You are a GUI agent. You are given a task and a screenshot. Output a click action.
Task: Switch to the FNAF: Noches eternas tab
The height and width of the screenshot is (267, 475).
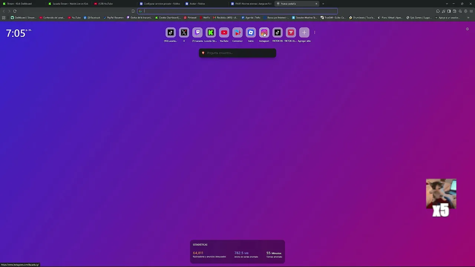pos(252,4)
